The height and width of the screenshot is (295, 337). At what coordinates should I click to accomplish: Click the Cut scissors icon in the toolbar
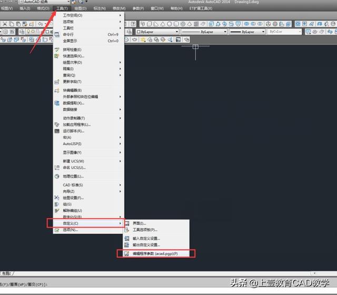tap(5, 24)
